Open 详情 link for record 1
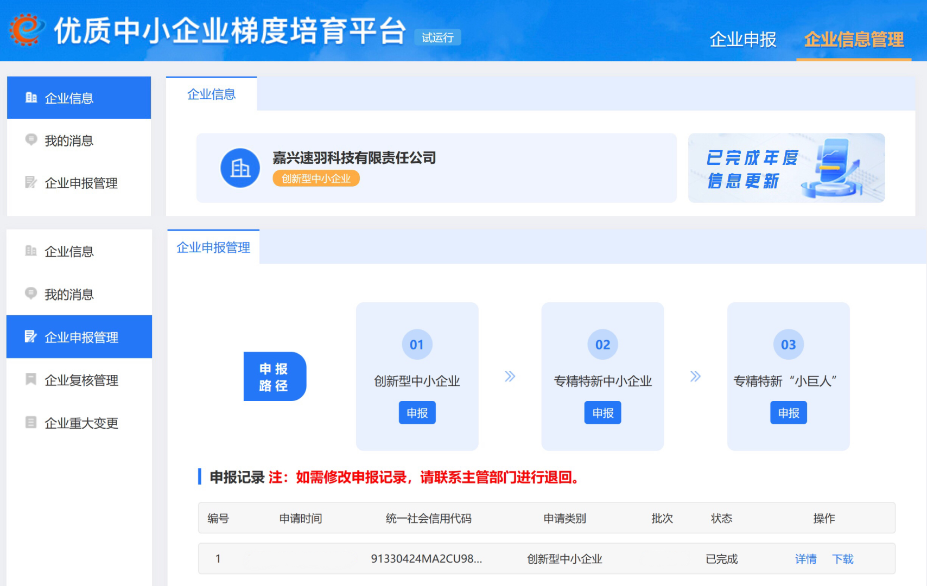Viewport: 927px width, 586px height. 805,559
